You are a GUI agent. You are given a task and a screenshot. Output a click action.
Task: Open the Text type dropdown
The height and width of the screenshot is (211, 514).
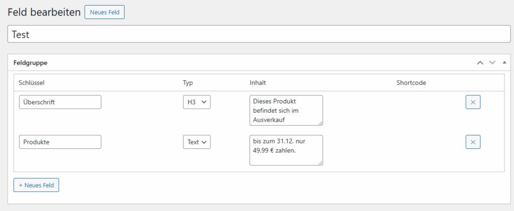pos(196,142)
